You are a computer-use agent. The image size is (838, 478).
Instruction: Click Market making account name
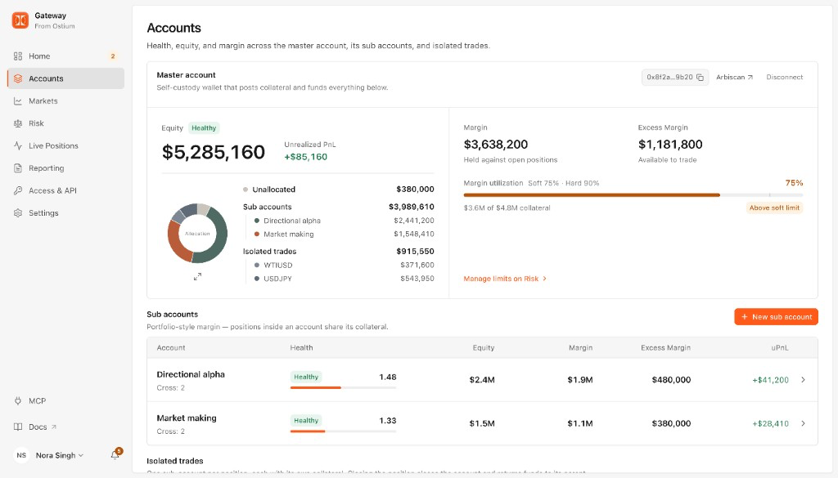pos(187,418)
